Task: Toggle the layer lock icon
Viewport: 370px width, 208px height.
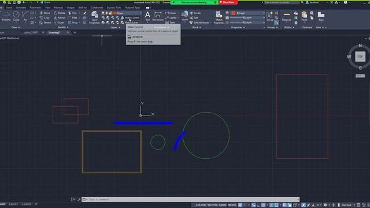Action: (110, 13)
